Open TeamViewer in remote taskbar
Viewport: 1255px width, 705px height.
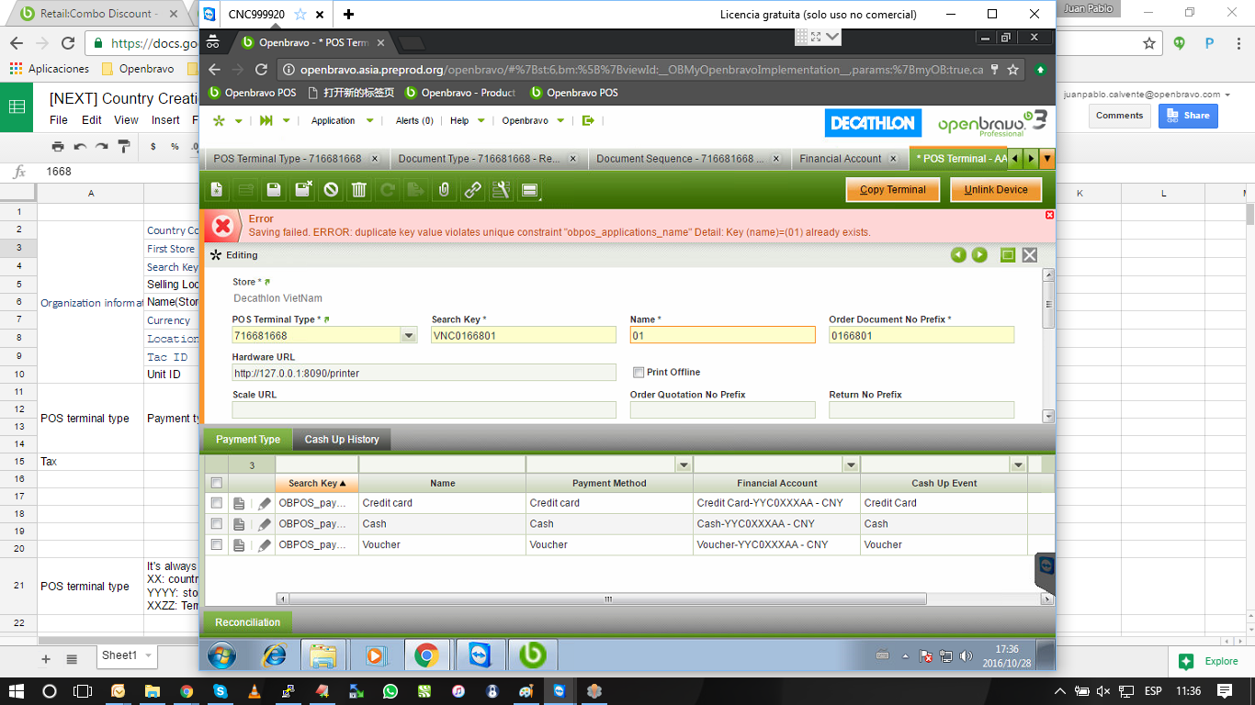point(480,655)
